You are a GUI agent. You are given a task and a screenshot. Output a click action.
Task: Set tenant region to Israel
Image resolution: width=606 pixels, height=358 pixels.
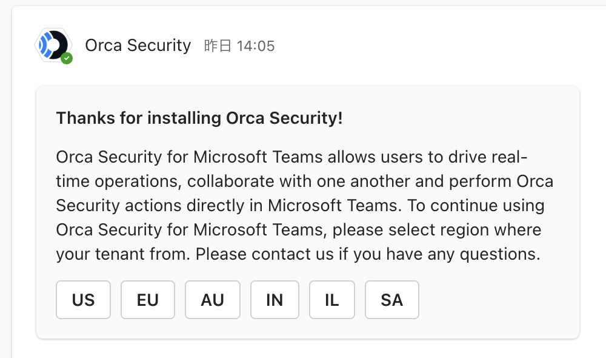pyautogui.click(x=332, y=300)
